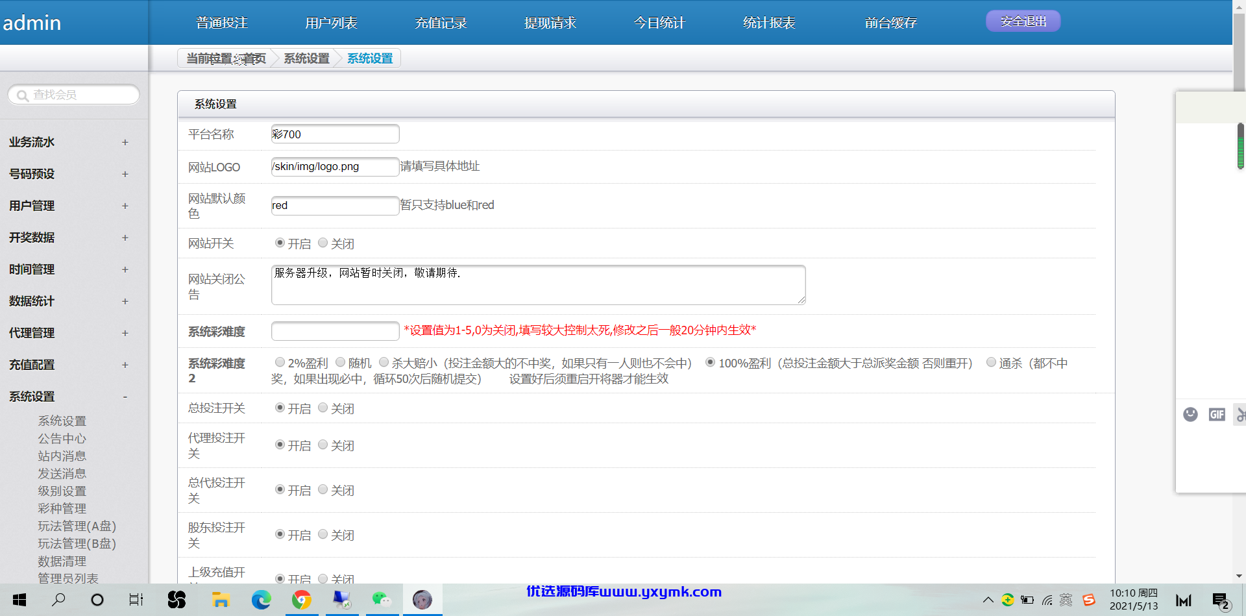The height and width of the screenshot is (616, 1246).
Task: Open Windows taskbar search
Action: [58, 600]
